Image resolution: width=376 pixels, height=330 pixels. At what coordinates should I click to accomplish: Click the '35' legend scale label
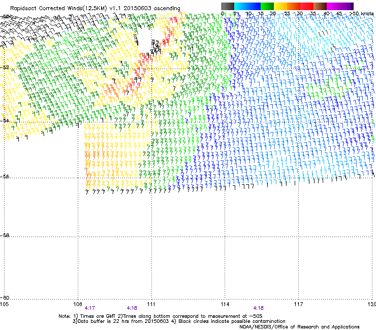pos(313,13)
